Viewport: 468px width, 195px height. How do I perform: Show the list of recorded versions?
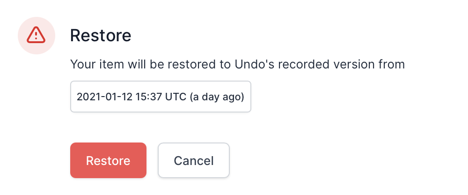coord(161,97)
